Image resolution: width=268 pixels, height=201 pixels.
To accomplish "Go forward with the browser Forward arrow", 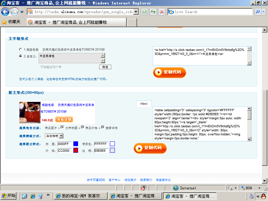I will 14,12.
